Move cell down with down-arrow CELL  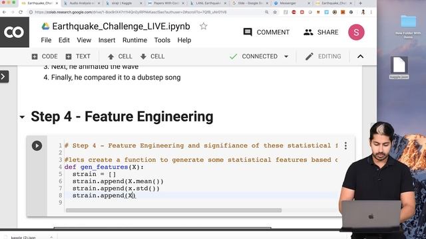pyautogui.click(x=152, y=56)
